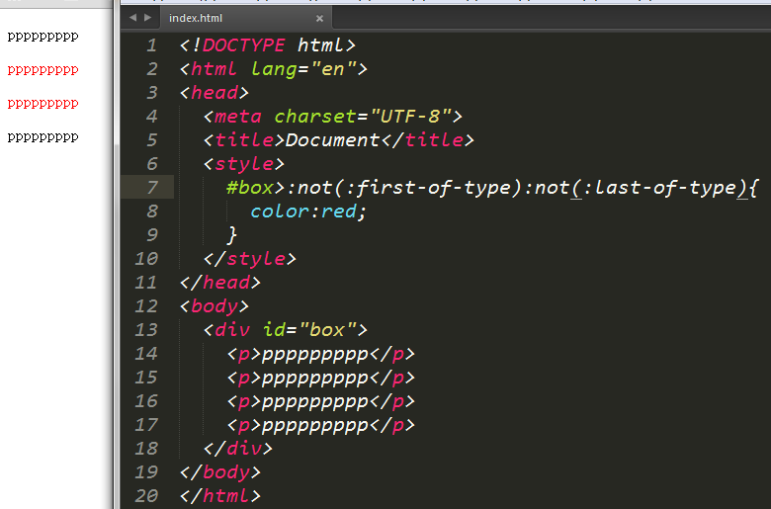The height and width of the screenshot is (509, 771).
Task: Click the html lang="en" opening tag
Action: click(274, 69)
